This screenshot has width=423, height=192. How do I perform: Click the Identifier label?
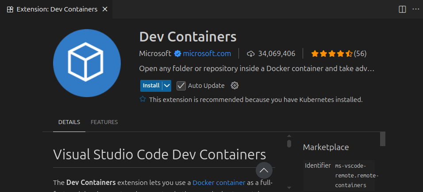[318, 166]
